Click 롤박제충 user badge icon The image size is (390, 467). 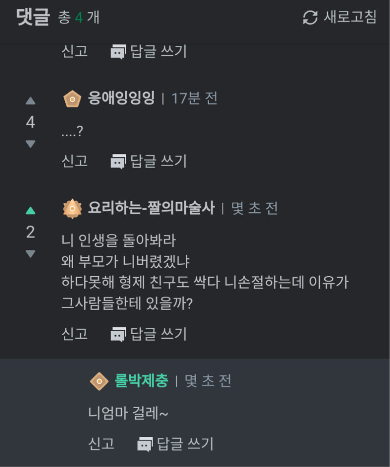coord(99,381)
